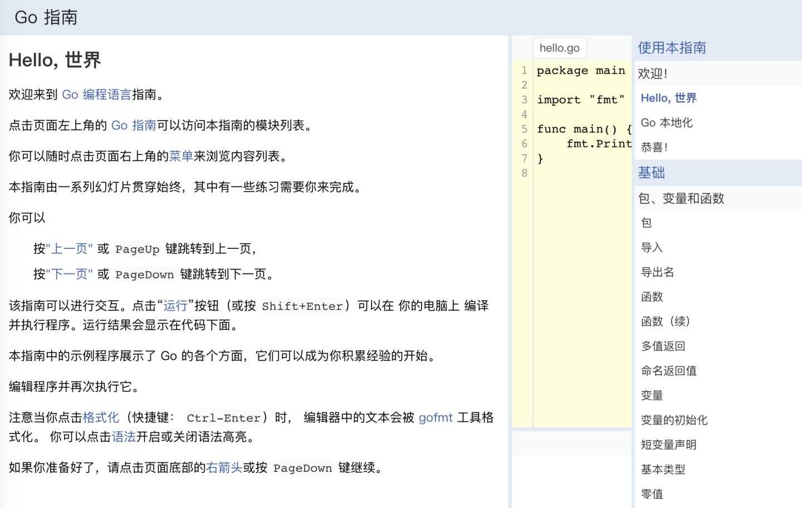Click the 下一页 link

pyautogui.click(x=69, y=274)
